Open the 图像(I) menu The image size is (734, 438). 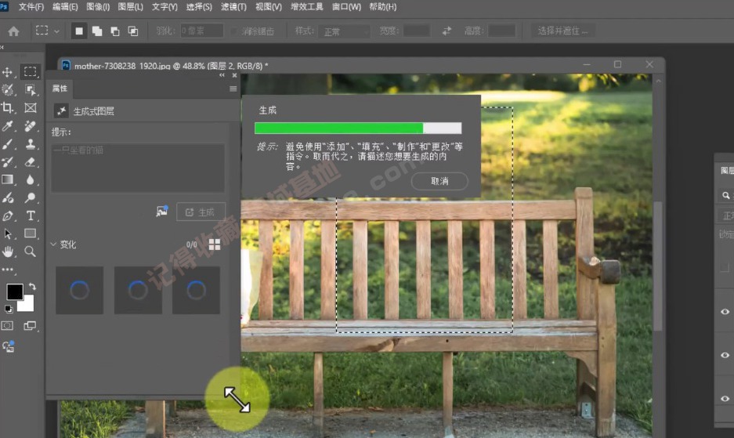(98, 7)
